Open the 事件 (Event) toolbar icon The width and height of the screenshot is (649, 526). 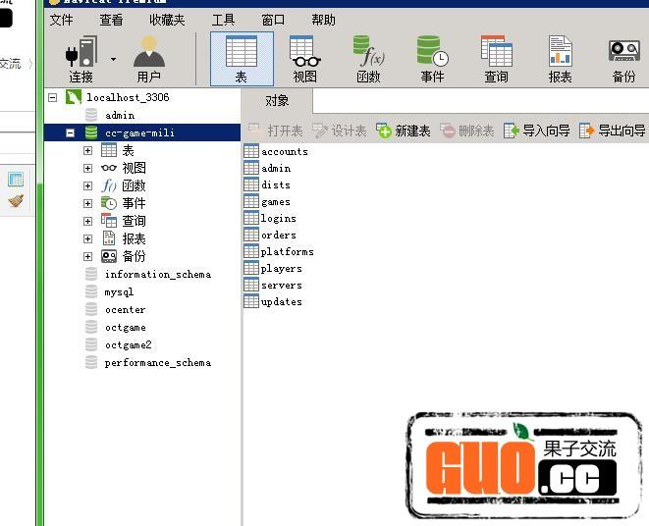pyautogui.click(x=432, y=58)
